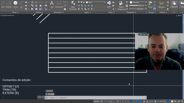The width and height of the screenshot is (184, 103).
Task: Toggle grid display in status bar
Action: (102, 101)
